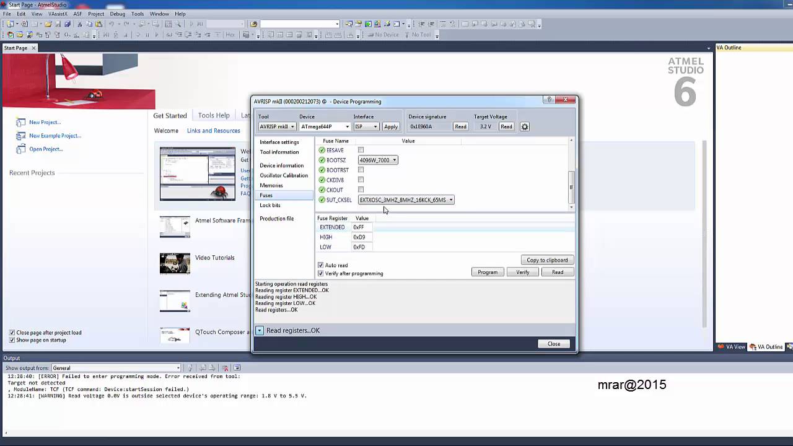This screenshot has width=793, height=446.
Task: Select the Memories section in Device Programming
Action: pos(271,185)
